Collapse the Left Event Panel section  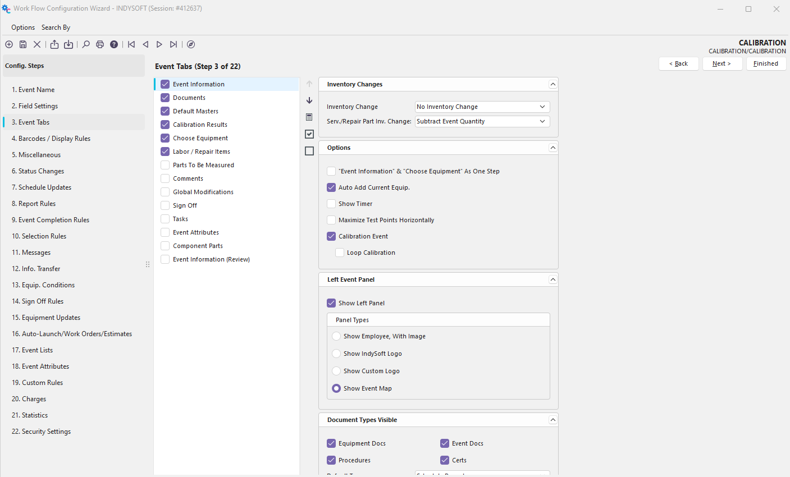[552, 279]
